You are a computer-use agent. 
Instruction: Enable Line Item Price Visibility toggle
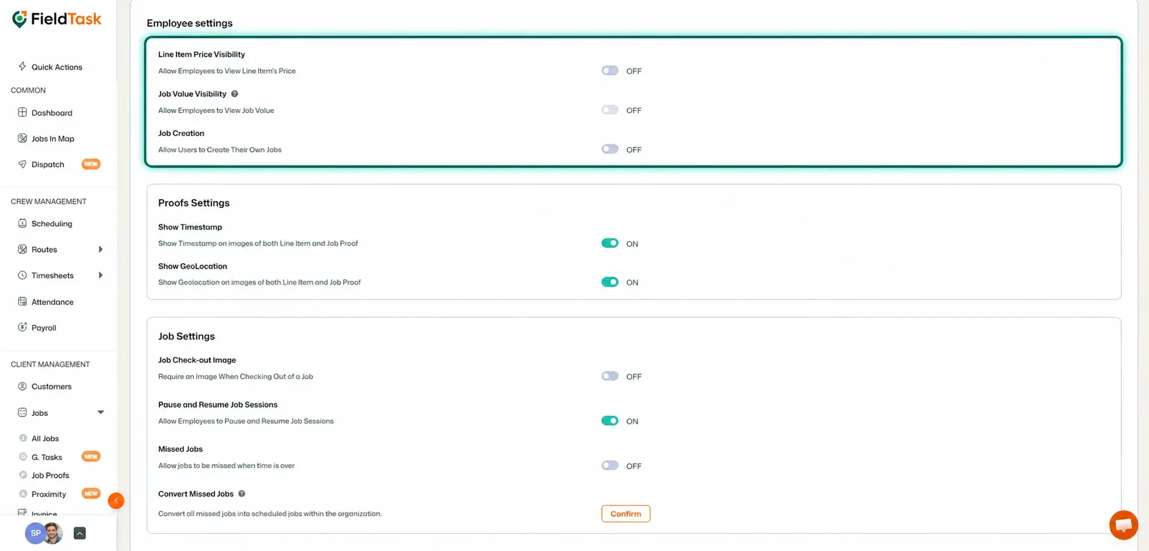pyautogui.click(x=610, y=70)
